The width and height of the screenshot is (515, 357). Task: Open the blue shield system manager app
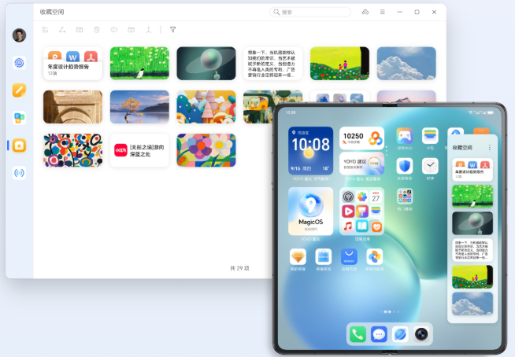[x=405, y=167]
